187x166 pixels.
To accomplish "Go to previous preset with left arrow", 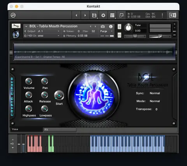I will click(x=76, y=15).
